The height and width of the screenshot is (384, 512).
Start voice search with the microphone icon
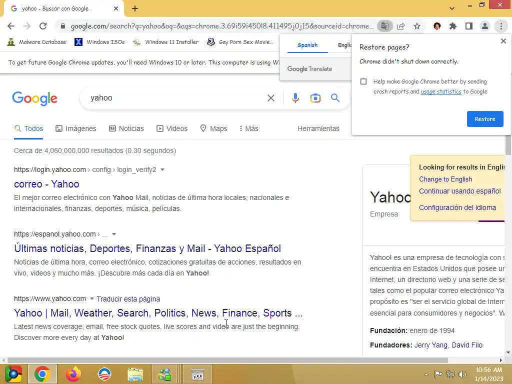point(295,98)
